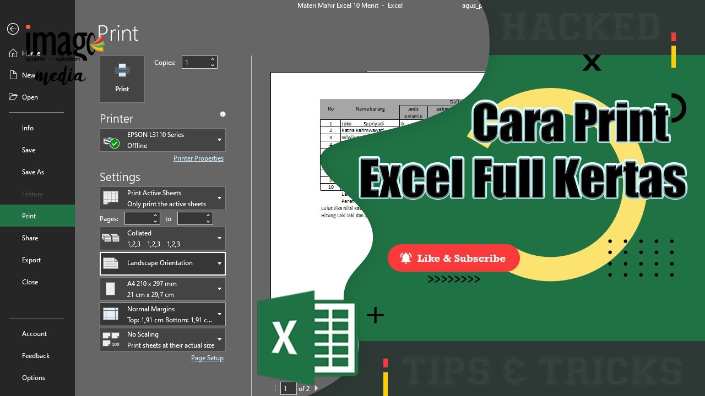Select the Home icon in the sidebar
705x396 pixels.
(x=14, y=53)
